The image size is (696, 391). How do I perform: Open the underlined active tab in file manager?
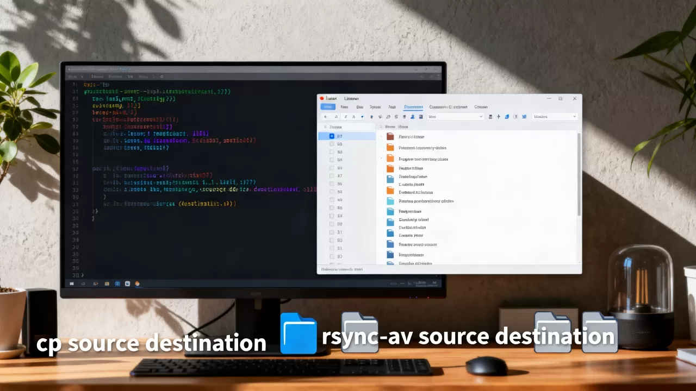point(414,107)
